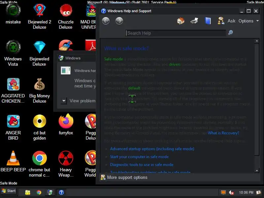Select furryfox desktop icon
The image size is (264, 198).
coord(66,125)
